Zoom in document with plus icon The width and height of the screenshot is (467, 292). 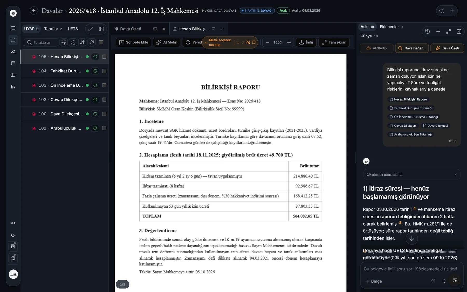[x=289, y=42]
